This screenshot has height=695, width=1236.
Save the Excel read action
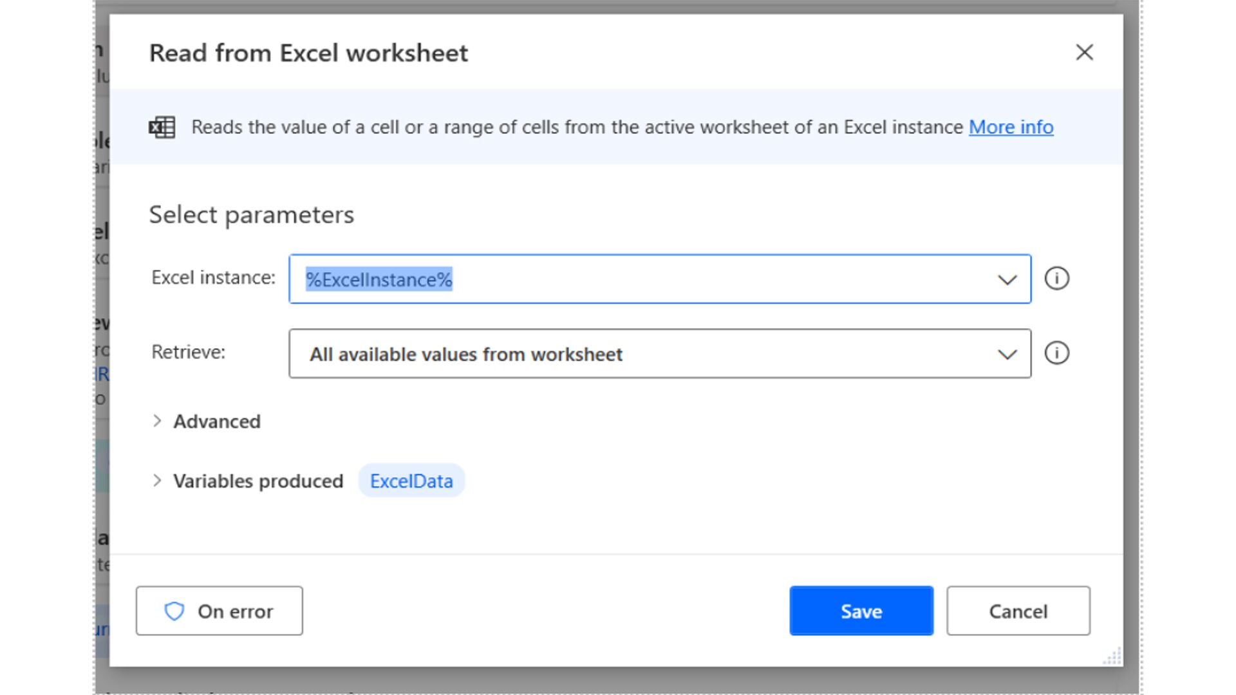tap(861, 611)
